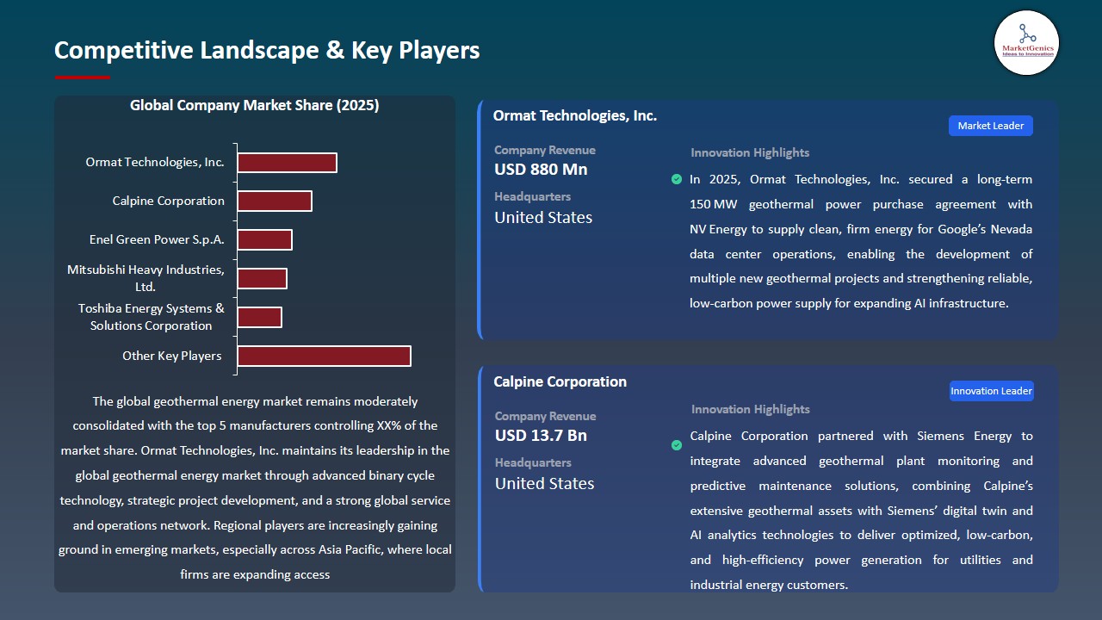Click the USD 880 Mn revenue figure
The width and height of the screenshot is (1102, 620).
(540, 170)
